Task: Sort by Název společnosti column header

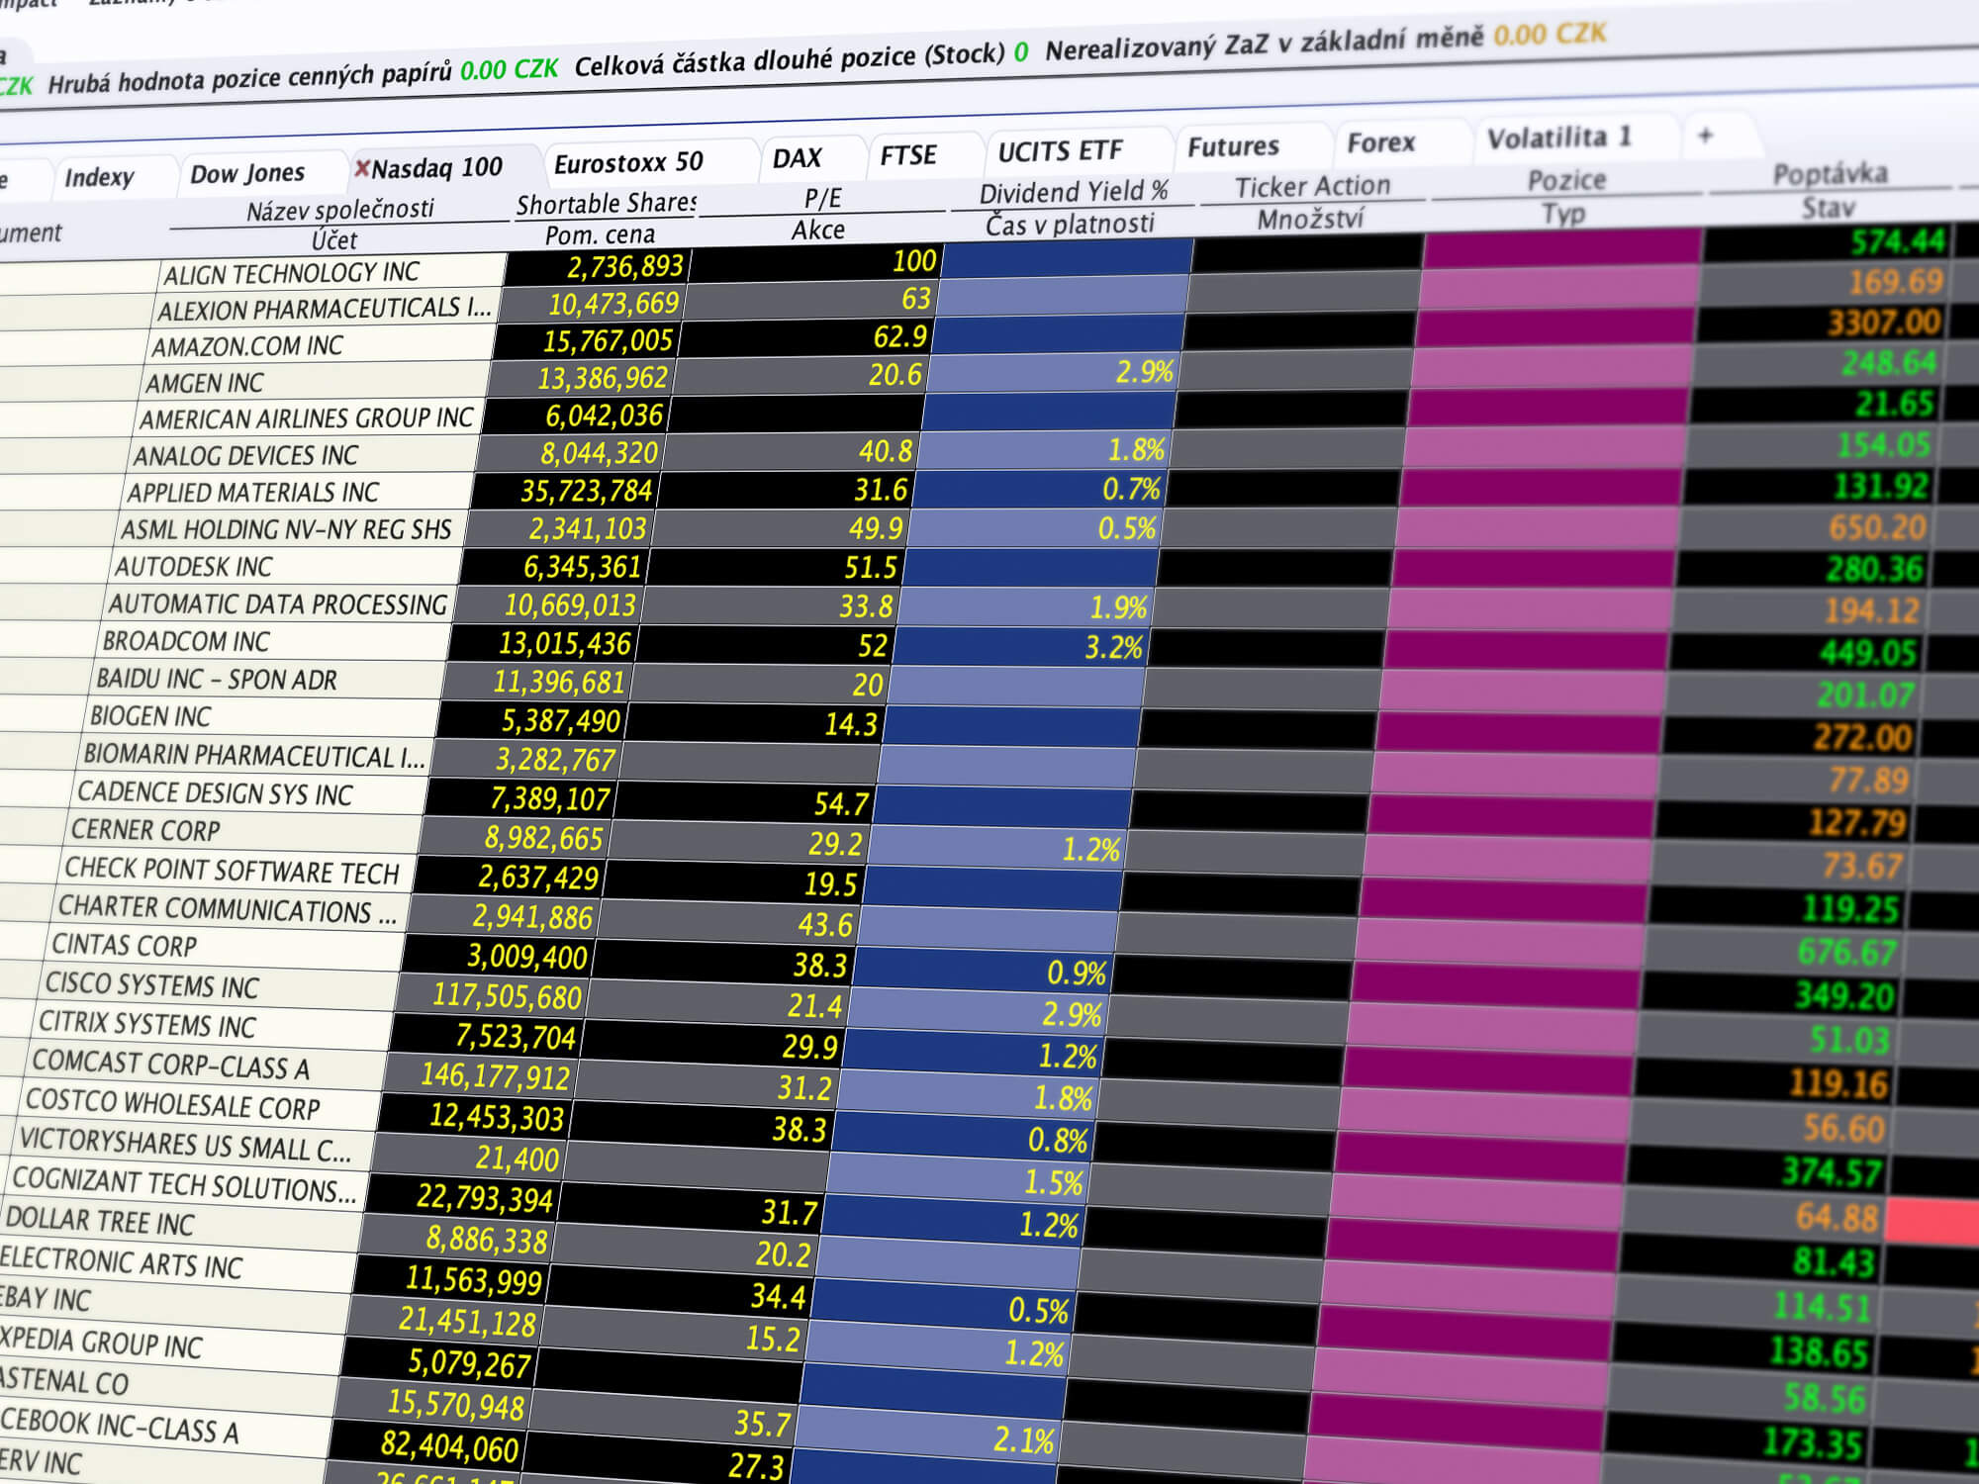Action: point(340,210)
